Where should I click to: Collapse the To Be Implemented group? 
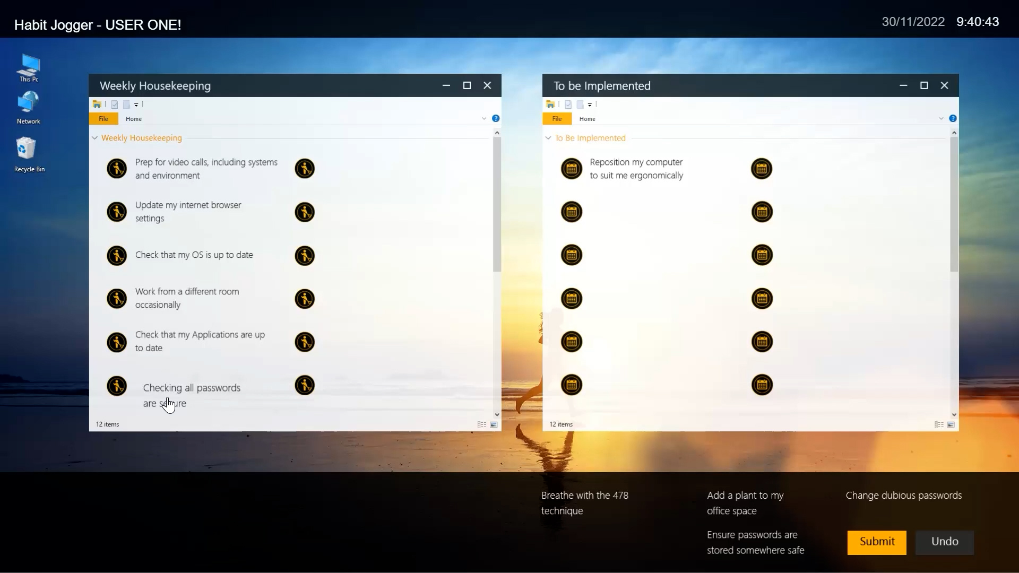pyautogui.click(x=548, y=138)
